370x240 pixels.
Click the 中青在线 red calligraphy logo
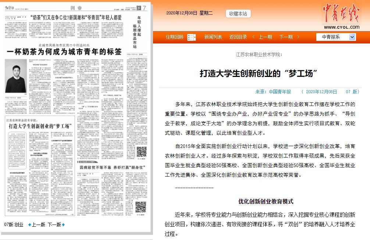click(341, 13)
